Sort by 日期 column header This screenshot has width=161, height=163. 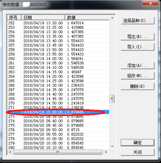(43, 17)
